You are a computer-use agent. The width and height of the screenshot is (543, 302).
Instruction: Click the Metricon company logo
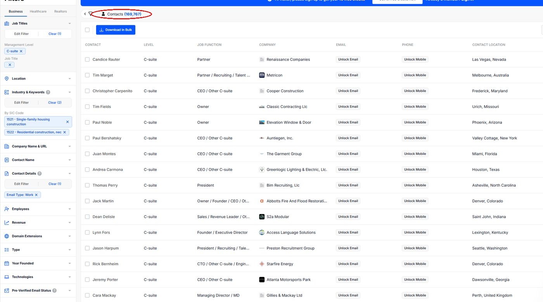click(x=262, y=75)
